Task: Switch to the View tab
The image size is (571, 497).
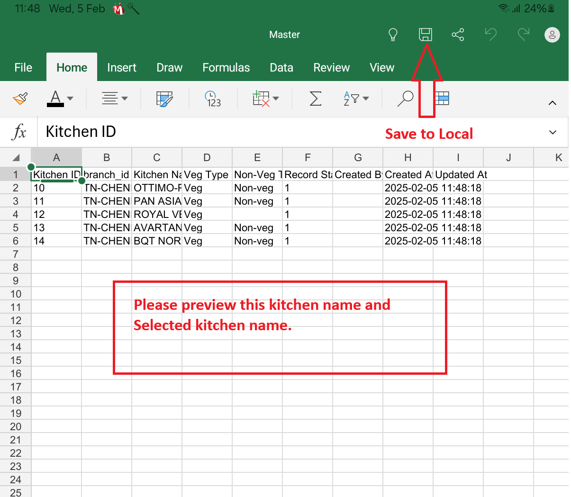Action: pos(382,68)
